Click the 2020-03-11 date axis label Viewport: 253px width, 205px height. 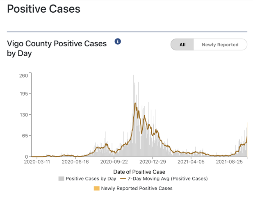point(37,162)
